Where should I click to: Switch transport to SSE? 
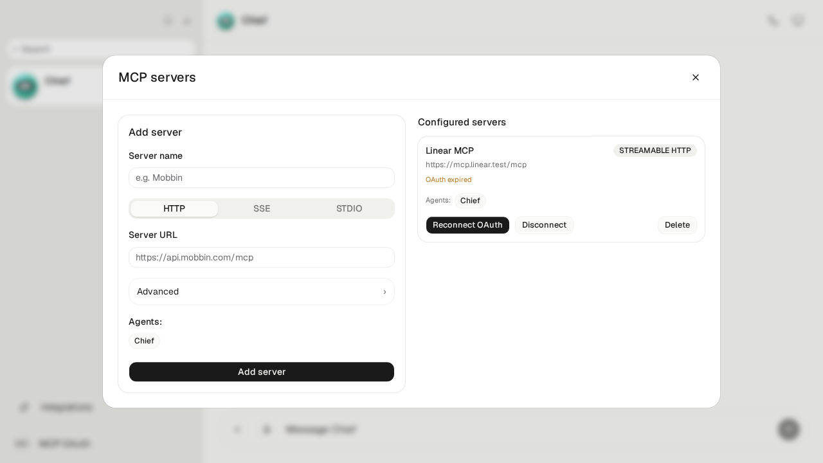point(262,208)
